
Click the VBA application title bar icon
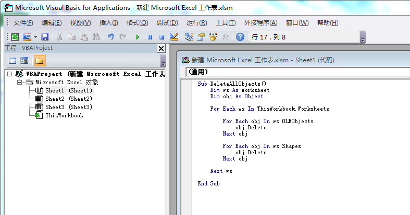8,8
